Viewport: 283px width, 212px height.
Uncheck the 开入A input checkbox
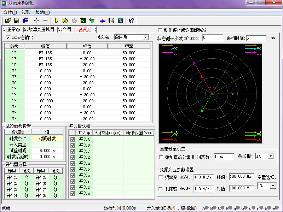[x=73, y=139]
